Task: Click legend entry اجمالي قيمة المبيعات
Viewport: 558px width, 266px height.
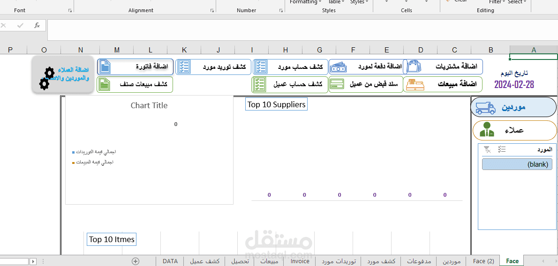Action: tap(92, 162)
